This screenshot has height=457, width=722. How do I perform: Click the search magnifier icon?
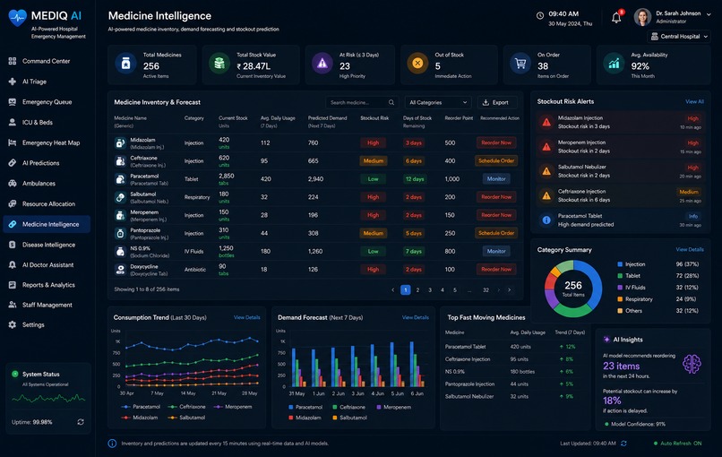[x=391, y=102]
